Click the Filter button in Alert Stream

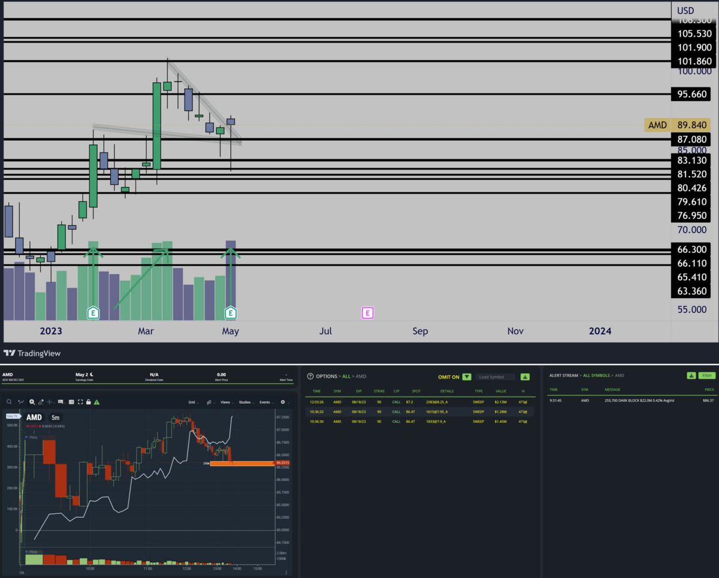[x=707, y=376]
